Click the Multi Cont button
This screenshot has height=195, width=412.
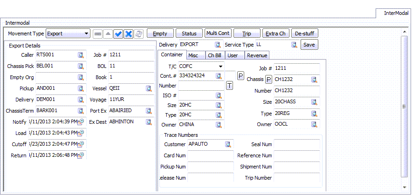(218, 34)
